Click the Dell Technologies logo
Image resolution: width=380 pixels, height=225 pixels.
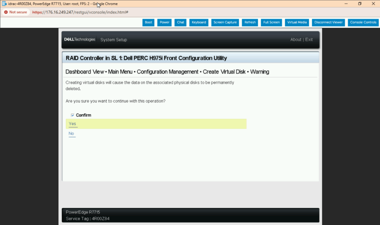80,40
